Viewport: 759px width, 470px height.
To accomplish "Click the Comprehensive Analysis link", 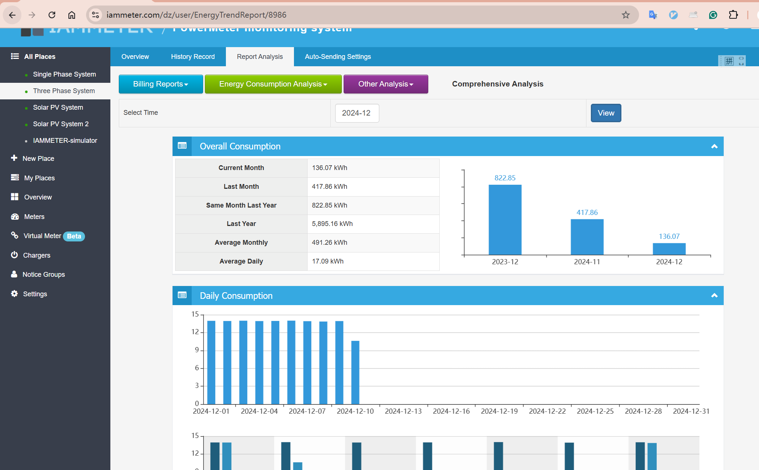I will [x=497, y=84].
